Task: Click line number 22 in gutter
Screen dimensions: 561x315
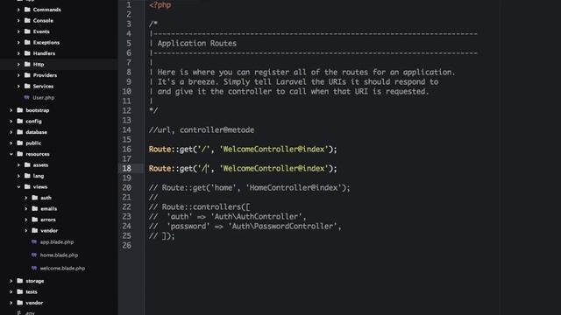Action: point(126,207)
